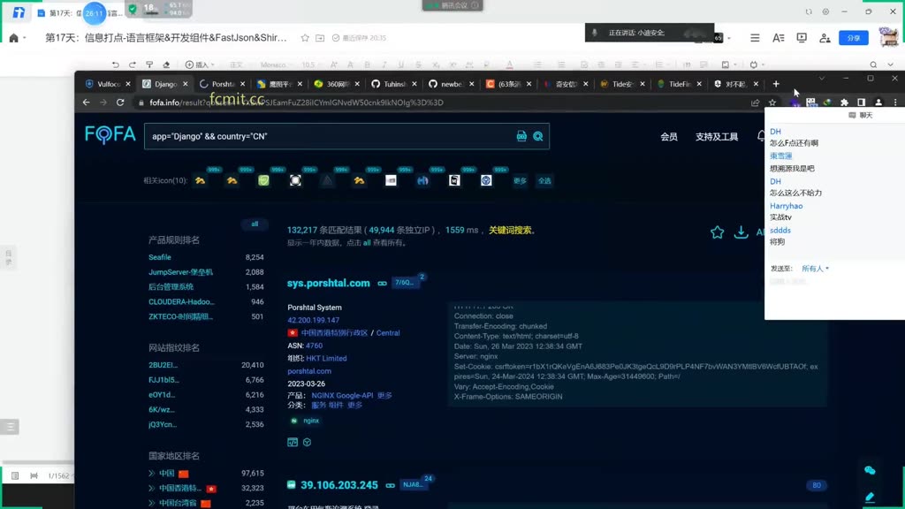The width and height of the screenshot is (905, 509).
Task: Click 更多 next to related icons
Action: pos(520,180)
